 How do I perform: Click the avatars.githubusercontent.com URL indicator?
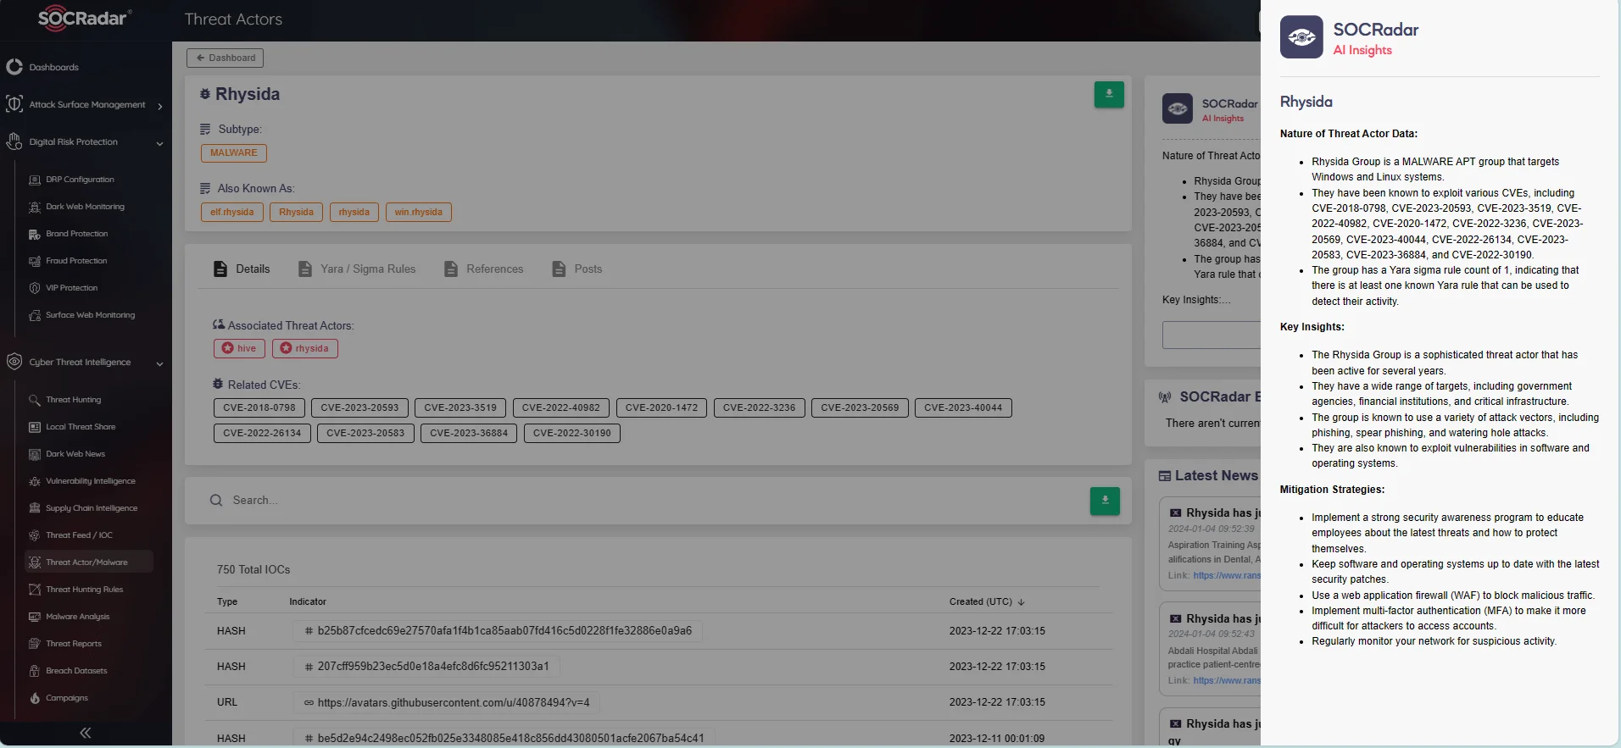(x=447, y=702)
